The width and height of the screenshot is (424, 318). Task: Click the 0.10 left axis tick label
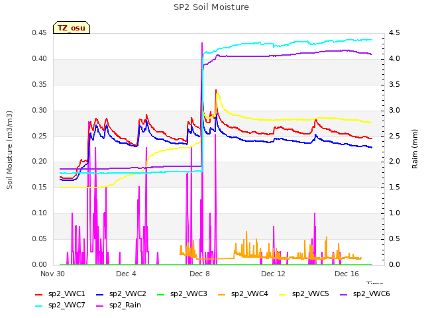coord(39,213)
